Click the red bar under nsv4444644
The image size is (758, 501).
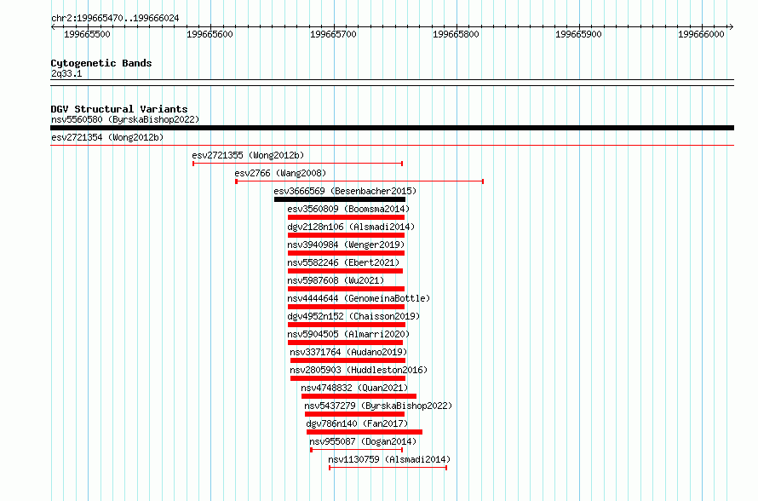(346, 307)
